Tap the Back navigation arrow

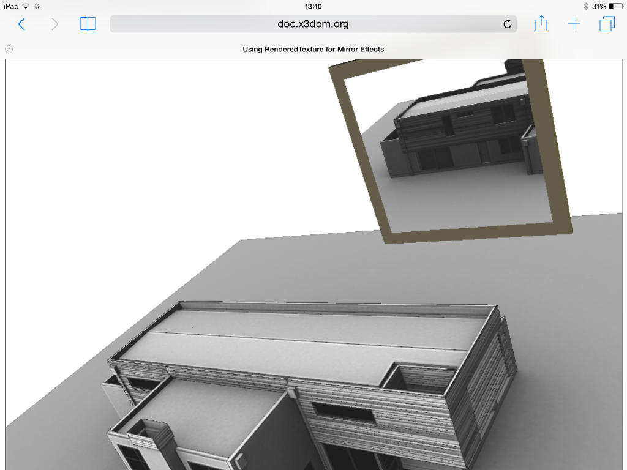click(x=21, y=24)
